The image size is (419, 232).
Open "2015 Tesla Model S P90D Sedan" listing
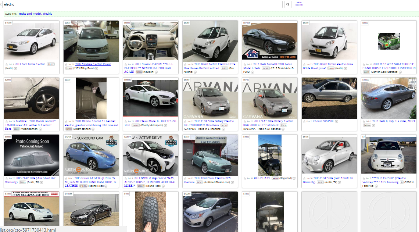(x=268, y=66)
